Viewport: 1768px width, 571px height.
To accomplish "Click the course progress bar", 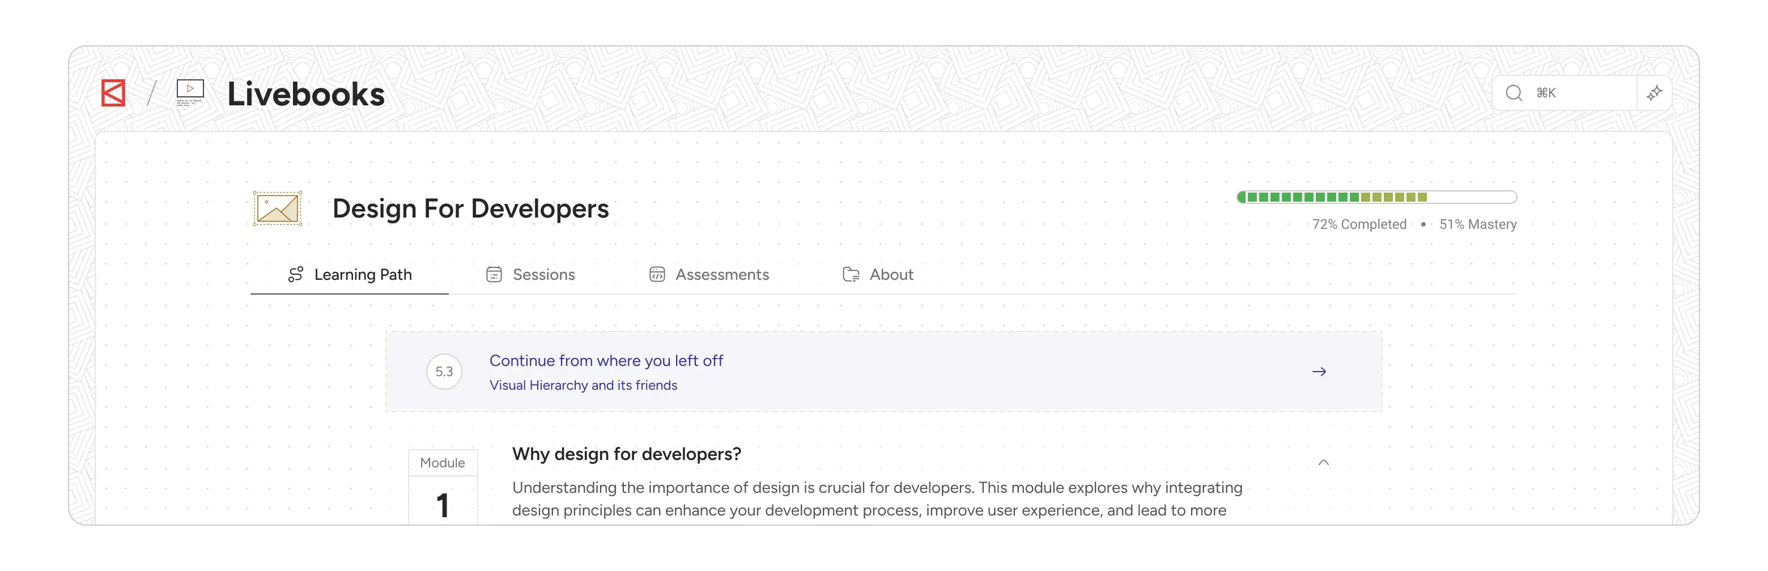I will coord(1376,198).
